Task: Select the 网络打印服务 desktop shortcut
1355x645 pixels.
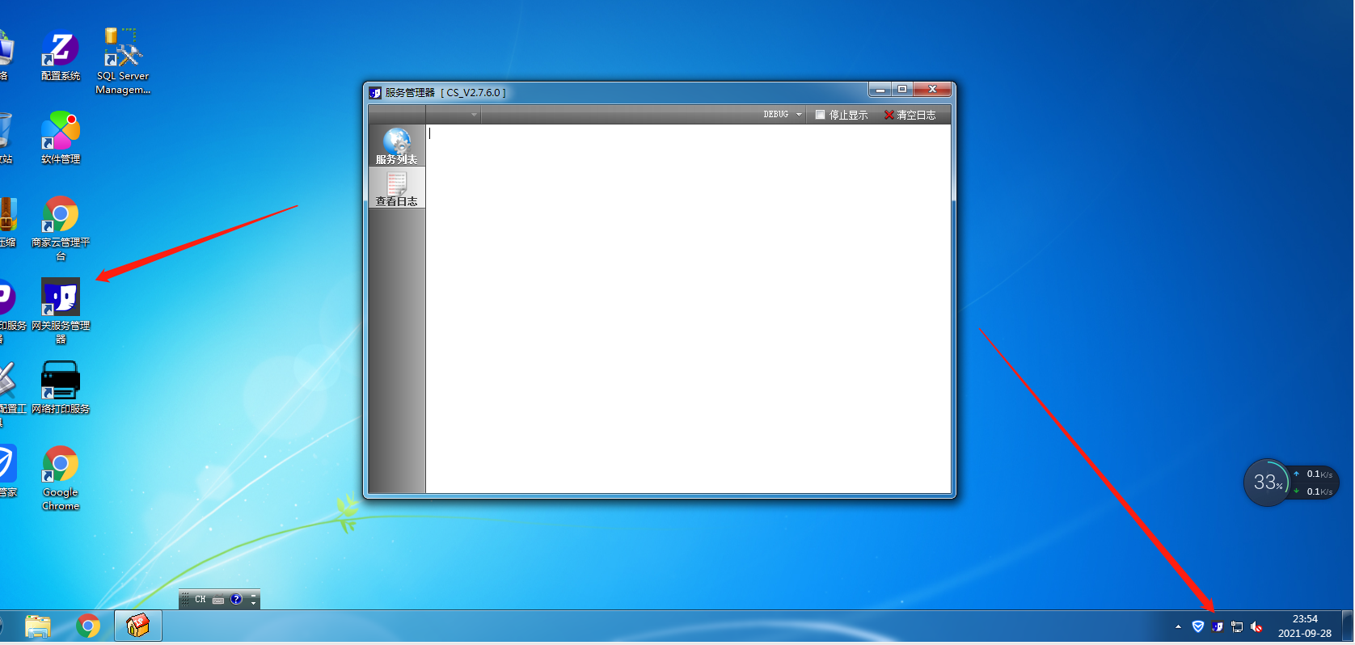Action: tap(61, 387)
